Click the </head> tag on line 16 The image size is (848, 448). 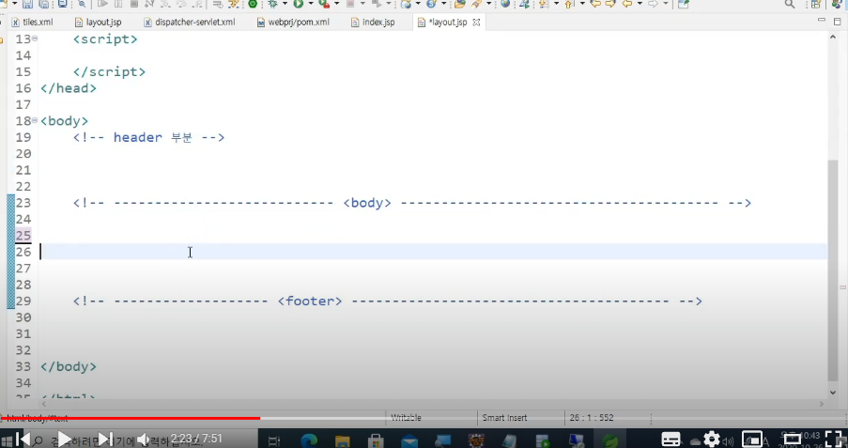69,87
